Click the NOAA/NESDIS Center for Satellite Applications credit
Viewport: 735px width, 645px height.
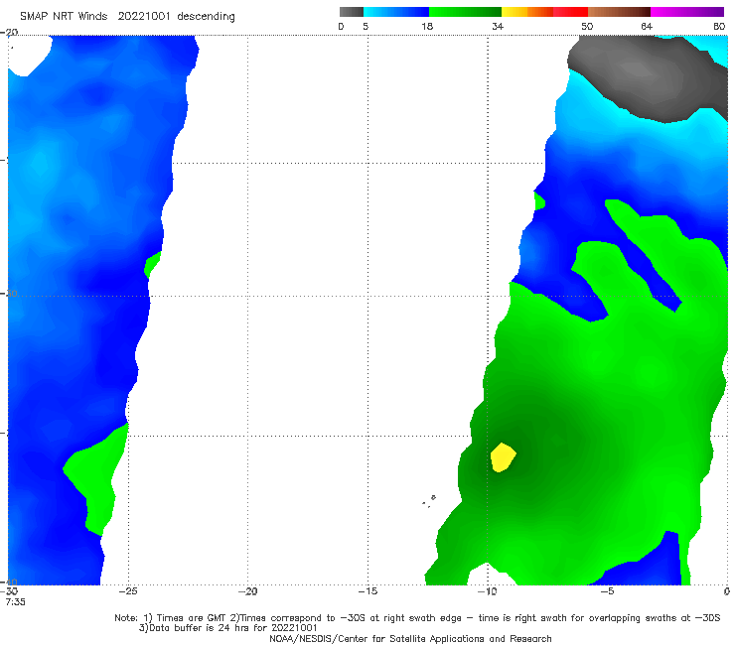pyautogui.click(x=410, y=638)
